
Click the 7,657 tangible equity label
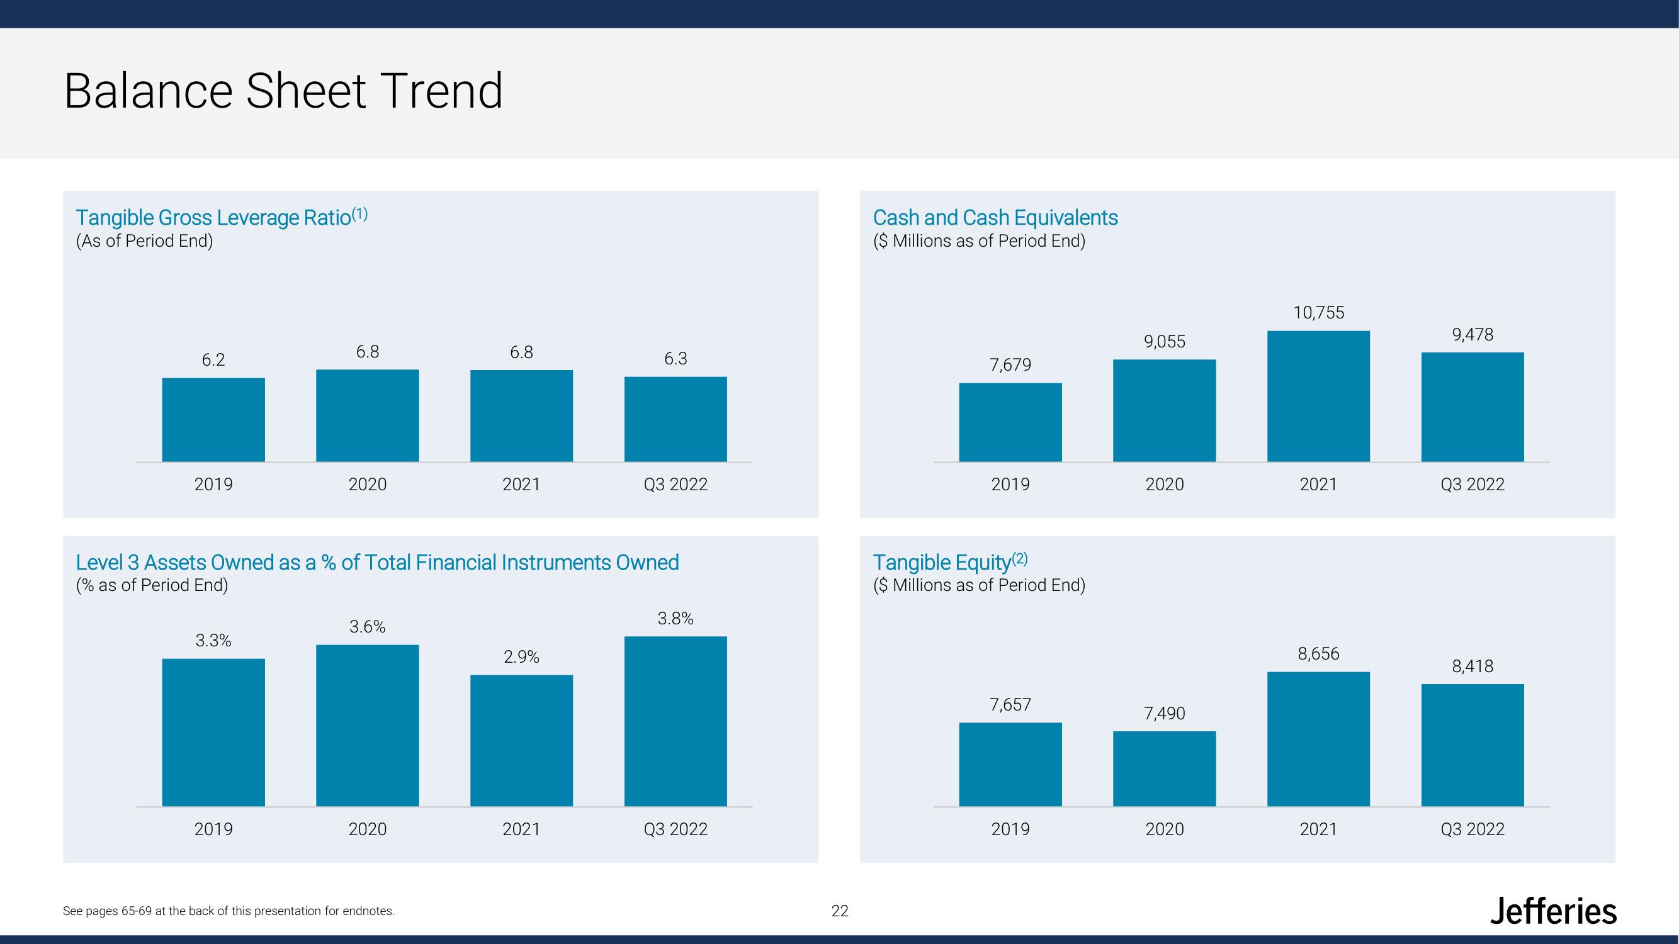1010,705
